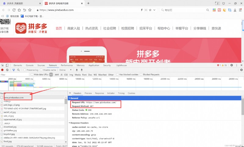This screenshot has width=244, height=147.
Task: Open network settings gear icon
Action: click(x=241, y=70)
